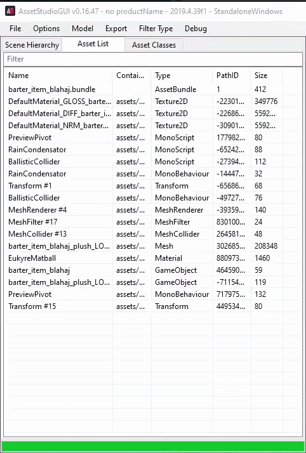
Task: Open the File menu
Action: pyautogui.click(x=15, y=29)
